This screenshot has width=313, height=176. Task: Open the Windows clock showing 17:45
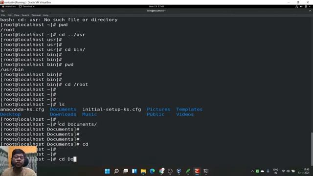(x=304, y=171)
